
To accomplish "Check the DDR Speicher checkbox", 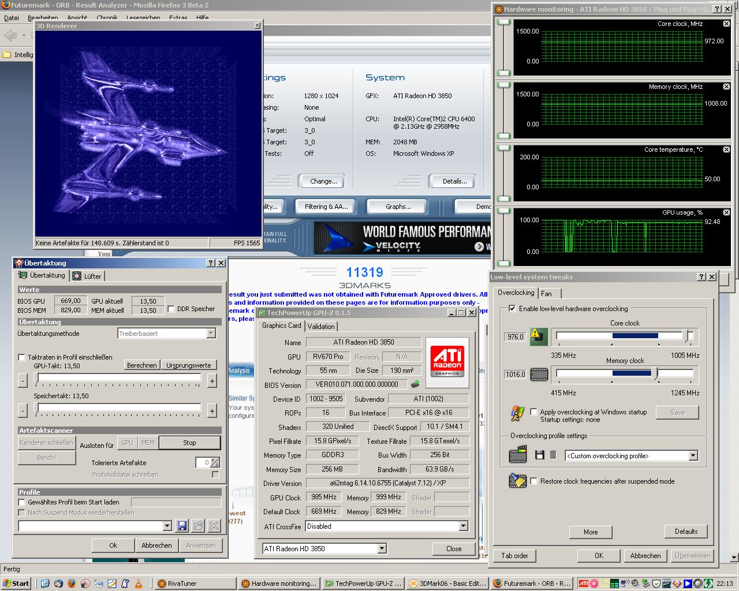I will (171, 309).
